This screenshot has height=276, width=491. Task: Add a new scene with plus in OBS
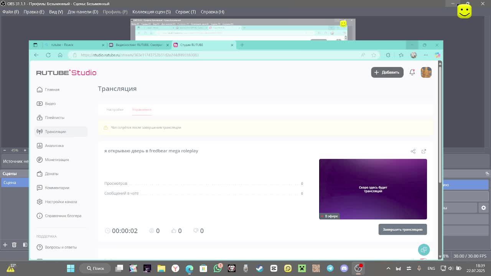click(5, 245)
